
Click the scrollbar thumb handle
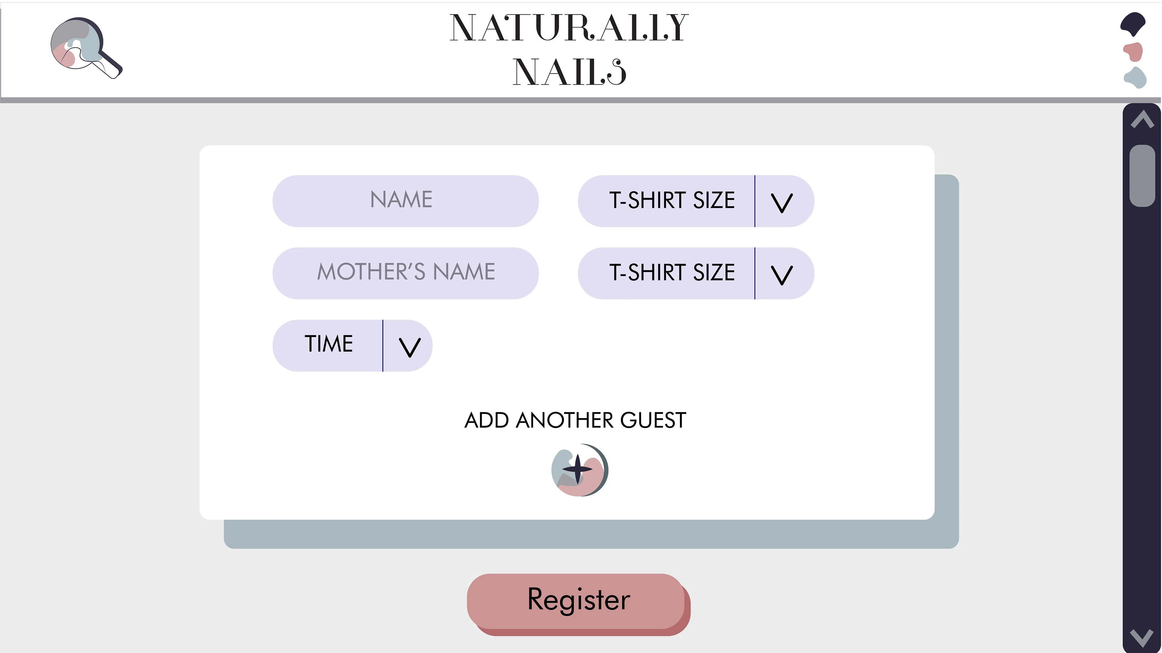click(1142, 175)
